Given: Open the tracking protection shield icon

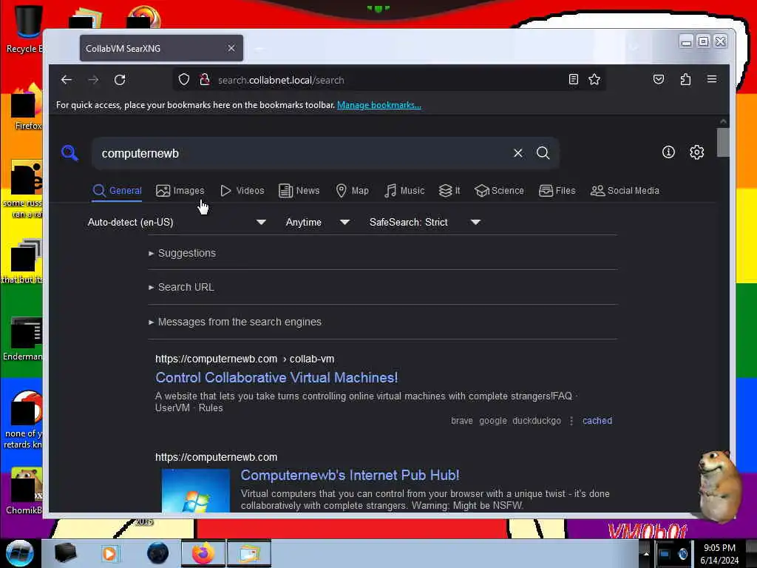Looking at the screenshot, I should coord(184,80).
